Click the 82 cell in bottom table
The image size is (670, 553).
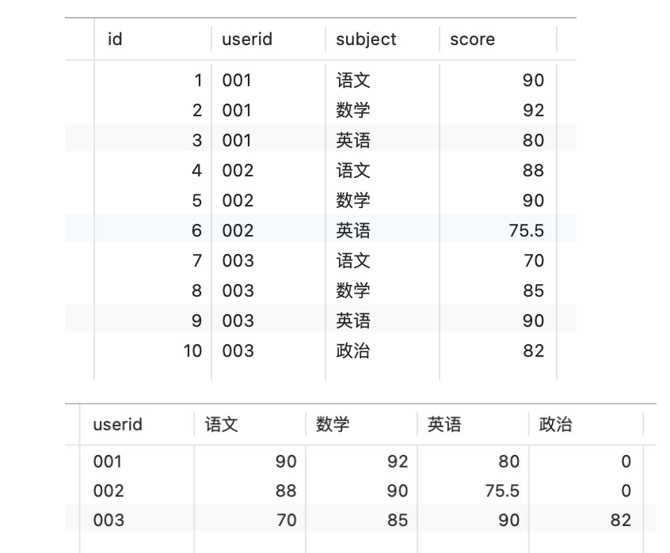621,521
